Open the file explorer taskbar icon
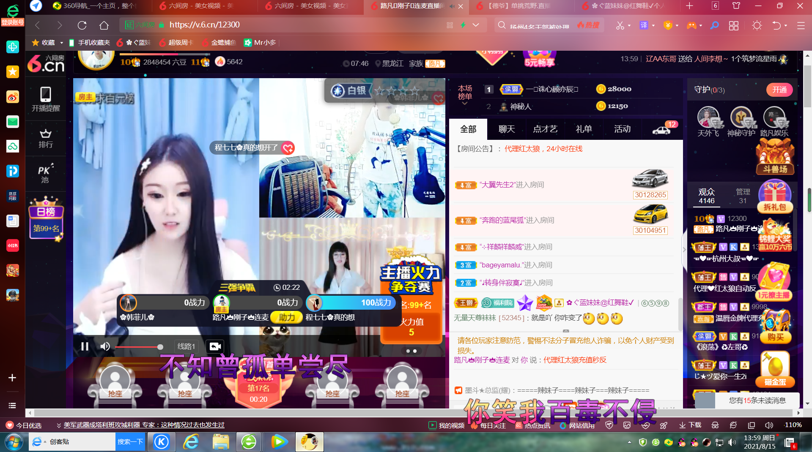This screenshot has width=812, height=452. pyautogui.click(x=221, y=442)
